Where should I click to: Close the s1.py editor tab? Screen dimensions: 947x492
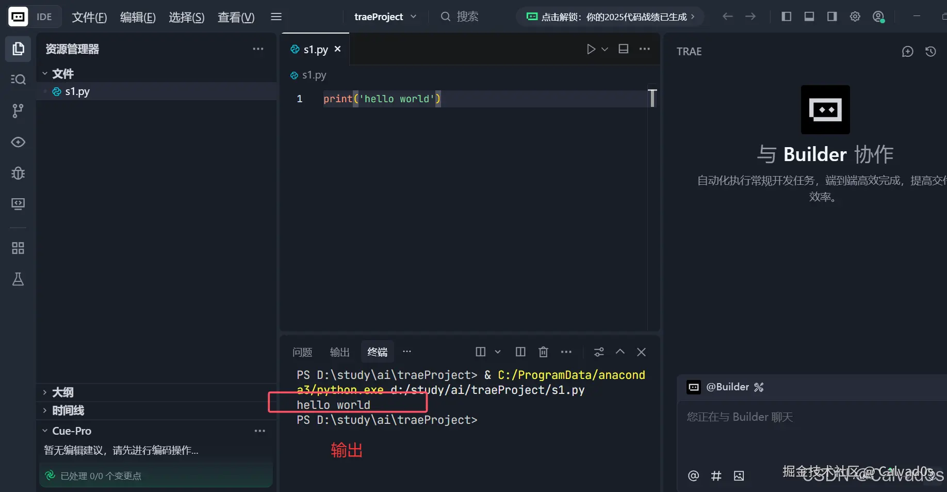click(338, 49)
